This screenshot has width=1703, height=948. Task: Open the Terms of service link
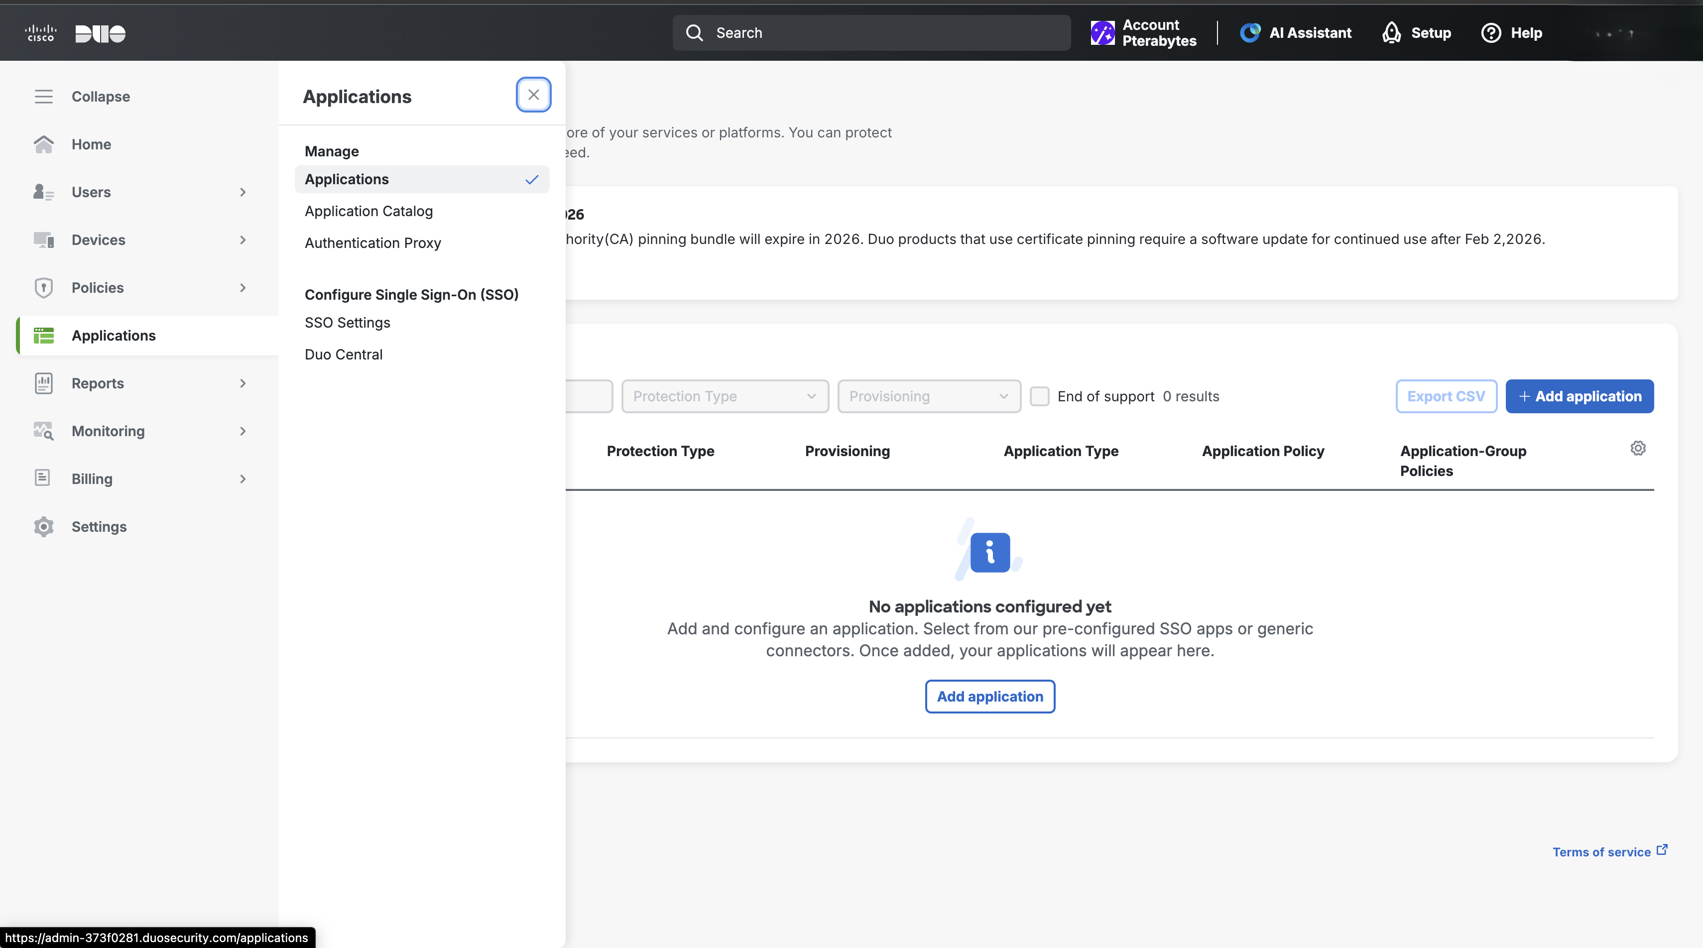[1601, 852]
